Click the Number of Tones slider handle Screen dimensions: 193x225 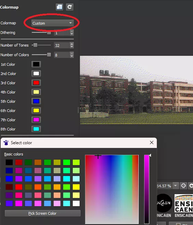(x=35, y=45)
